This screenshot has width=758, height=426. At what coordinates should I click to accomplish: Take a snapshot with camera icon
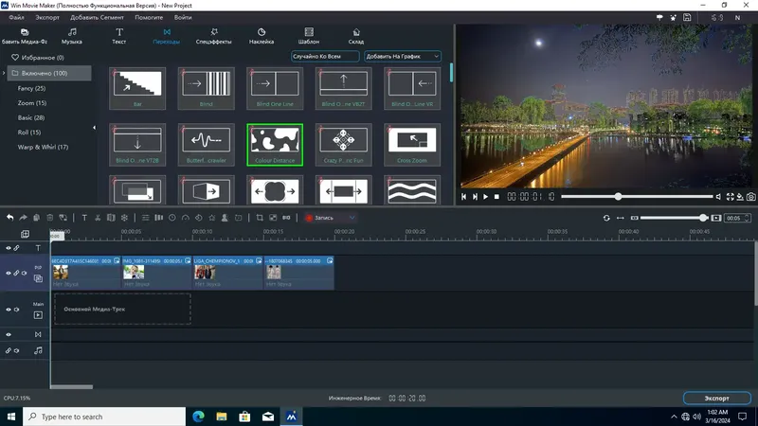750,197
